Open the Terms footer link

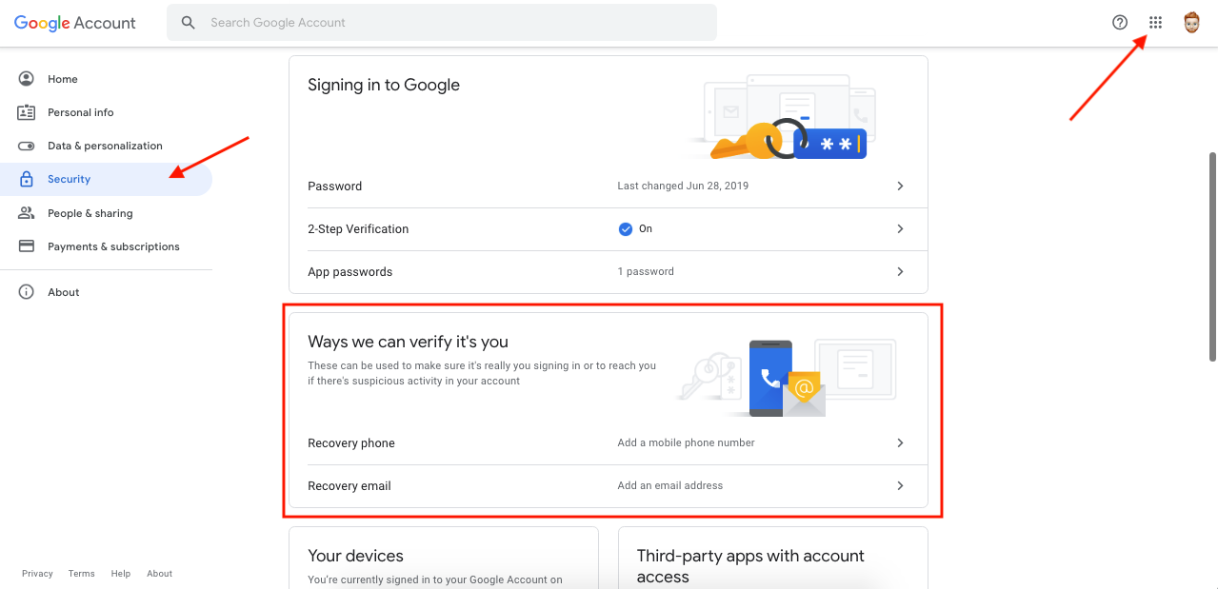82,574
